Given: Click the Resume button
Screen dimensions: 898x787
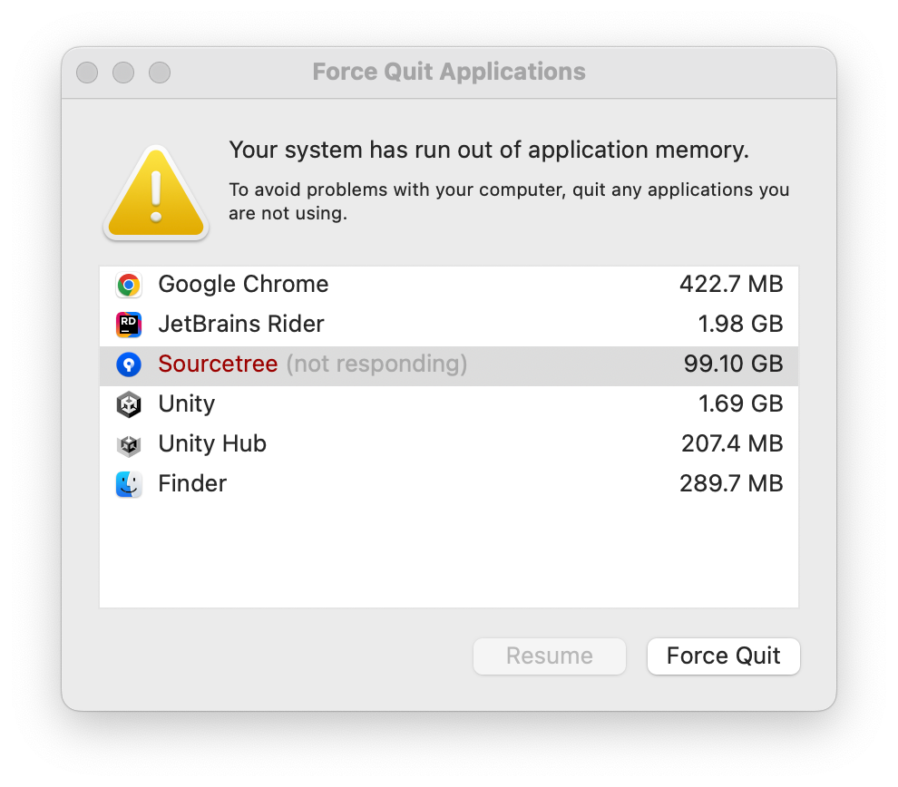Looking at the screenshot, I should [x=549, y=656].
